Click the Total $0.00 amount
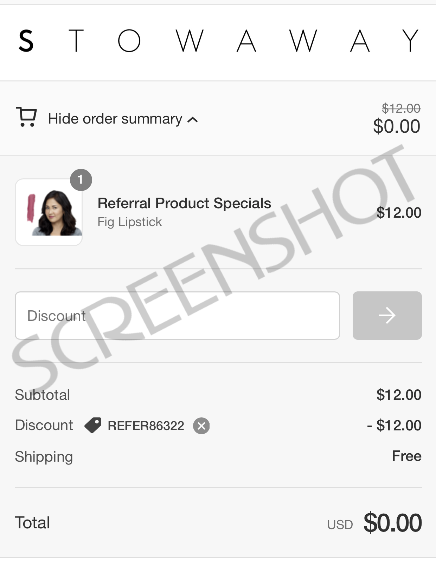This screenshot has width=436, height=561. click(393, 523)
